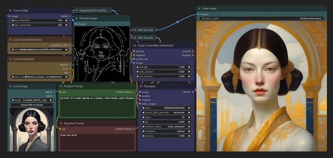Viewport: 333px width, 158px height.
Task: Collapse the Negative Prompt node title dot
Action: (x=61, y=123)
